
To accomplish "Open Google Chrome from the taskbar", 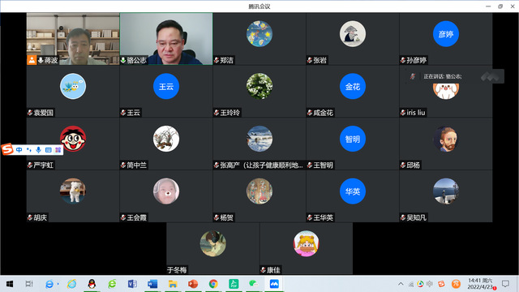I will 213,284.
